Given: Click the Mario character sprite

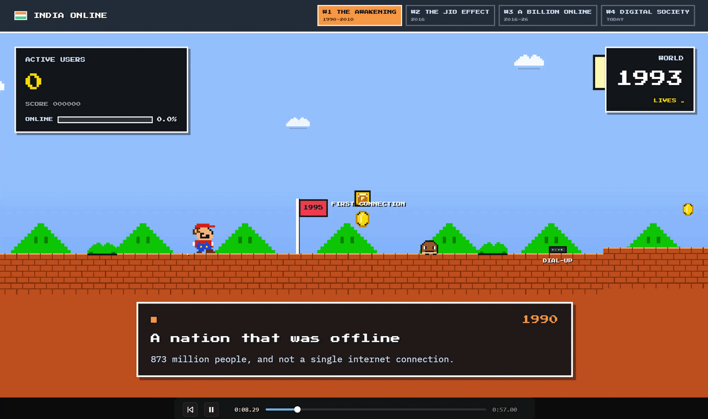Looking at the screenshot, I should (204, 238).
